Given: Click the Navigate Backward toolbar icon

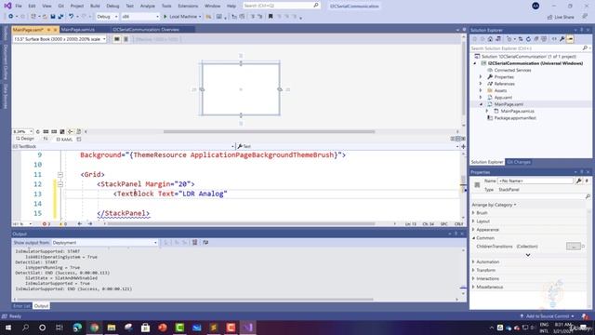Looking at the screenshot, I should [x=10, y=17].
